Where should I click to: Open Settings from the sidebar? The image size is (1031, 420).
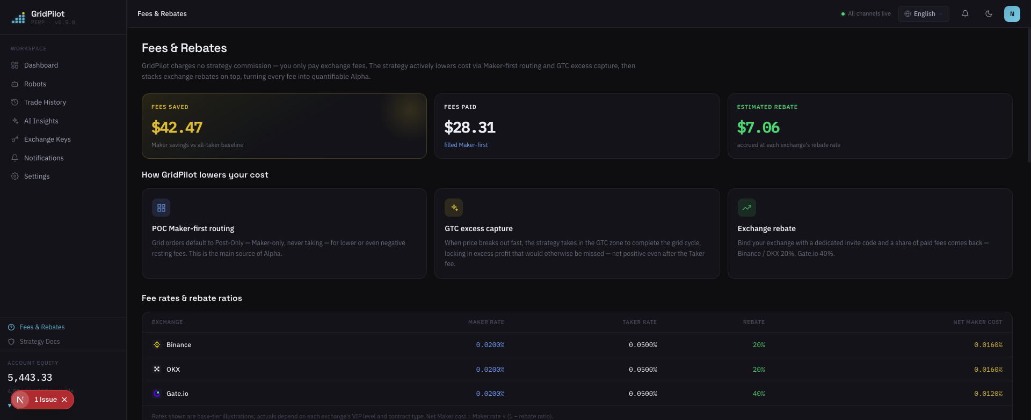(63, 176)
